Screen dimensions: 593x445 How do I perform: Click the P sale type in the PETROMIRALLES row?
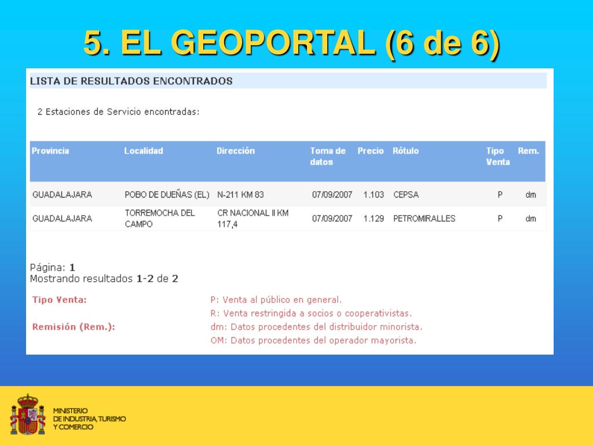point(500,218)
